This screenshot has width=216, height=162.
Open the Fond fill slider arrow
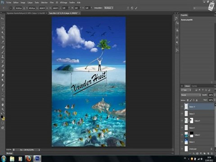(x=214, y=100)
